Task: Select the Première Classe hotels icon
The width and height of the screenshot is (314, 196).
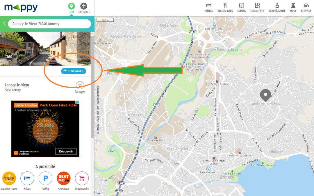Action: 9,178
